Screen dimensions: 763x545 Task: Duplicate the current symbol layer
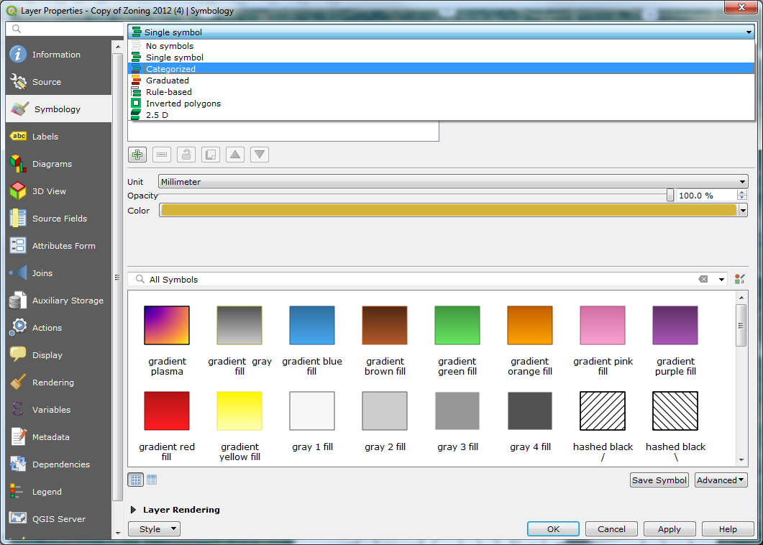pos(210,155)
